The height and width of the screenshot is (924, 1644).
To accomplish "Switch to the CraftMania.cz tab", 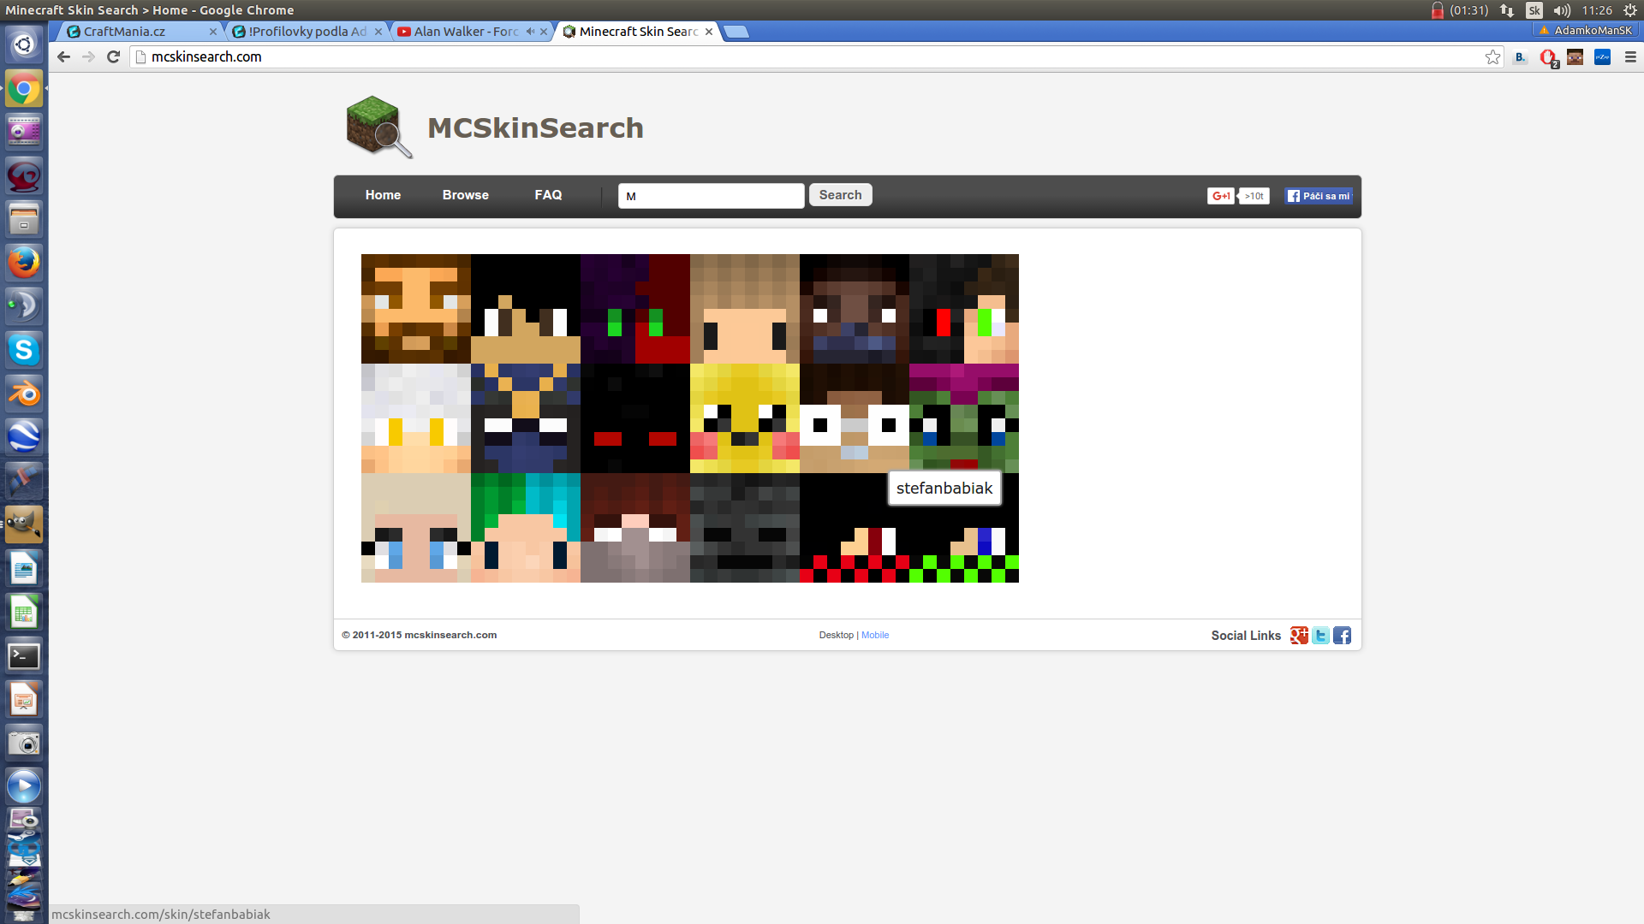I will tap(133, 32).
